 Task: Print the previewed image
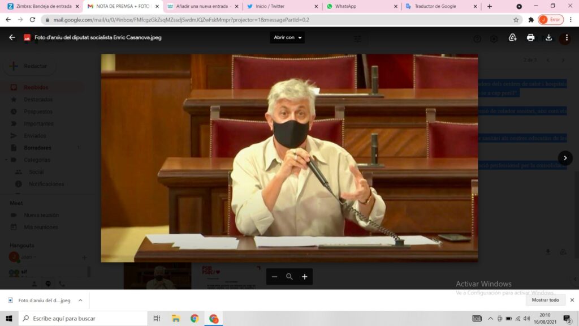(530, 37)
